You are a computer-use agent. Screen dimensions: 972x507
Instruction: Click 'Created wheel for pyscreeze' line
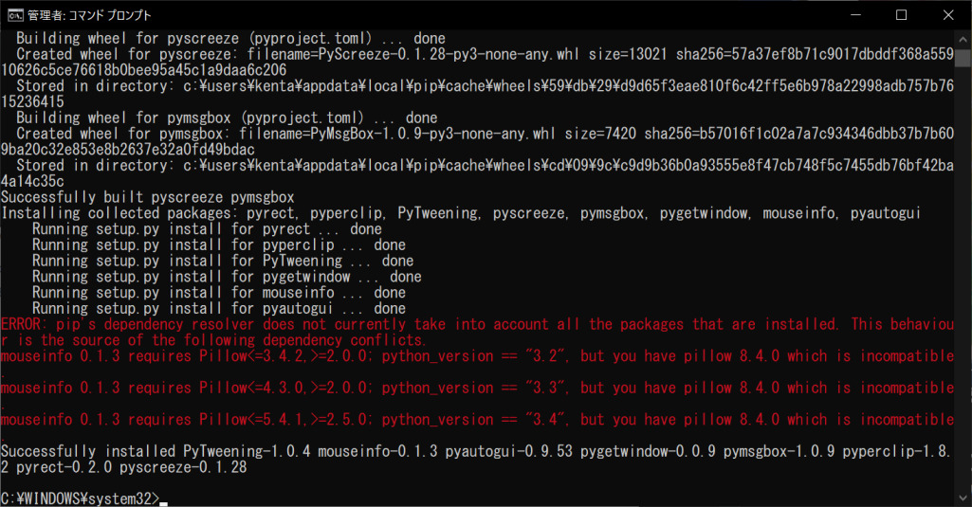[477, 62]
